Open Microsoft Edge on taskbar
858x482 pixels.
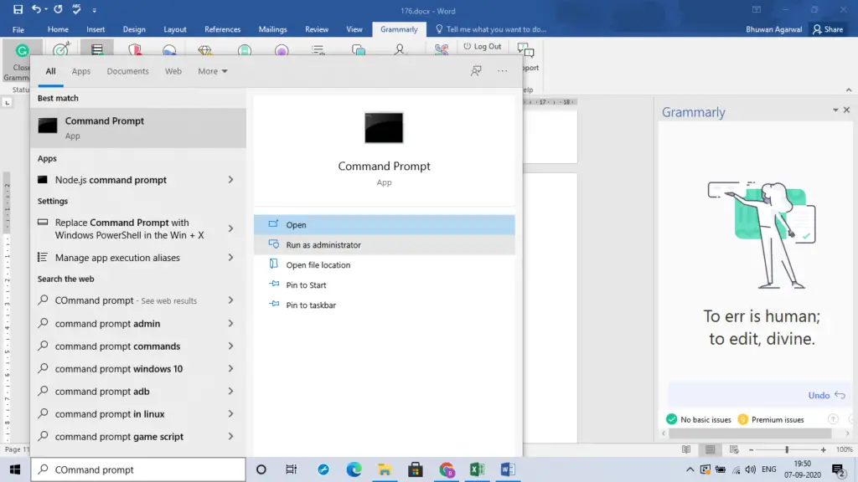[x=354, y=469]
